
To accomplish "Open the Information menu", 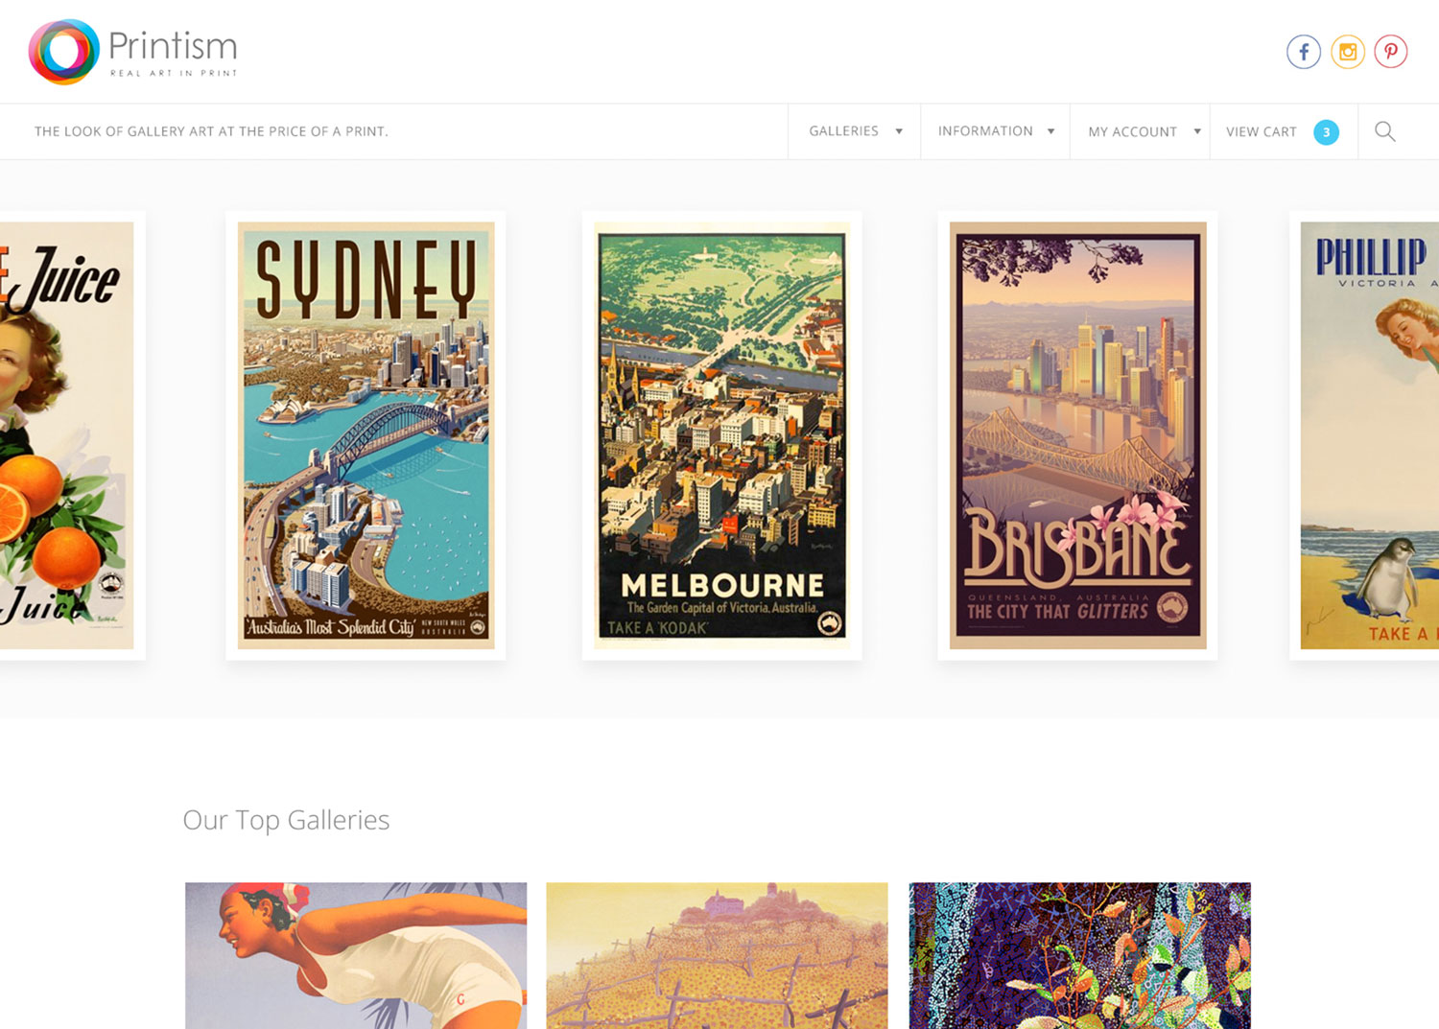I will (985, 131).
